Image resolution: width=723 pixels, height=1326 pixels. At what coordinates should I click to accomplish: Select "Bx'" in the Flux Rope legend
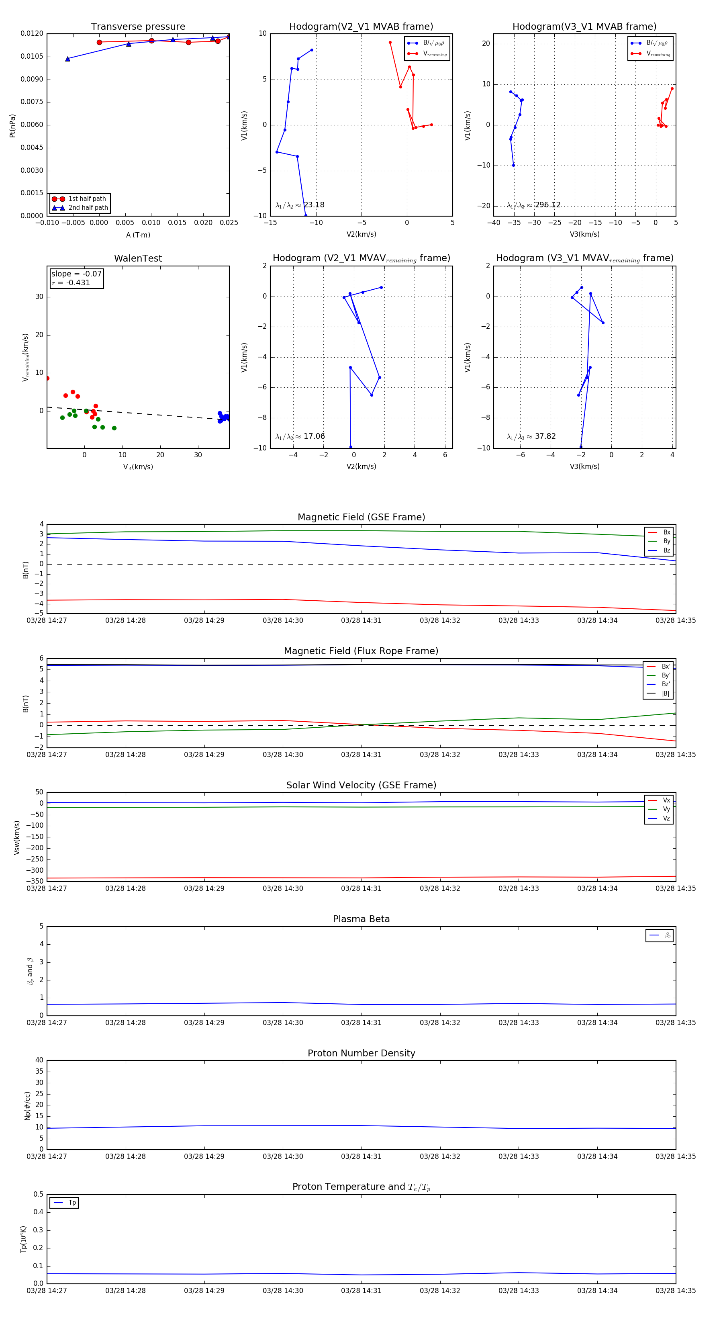point(658,667)
